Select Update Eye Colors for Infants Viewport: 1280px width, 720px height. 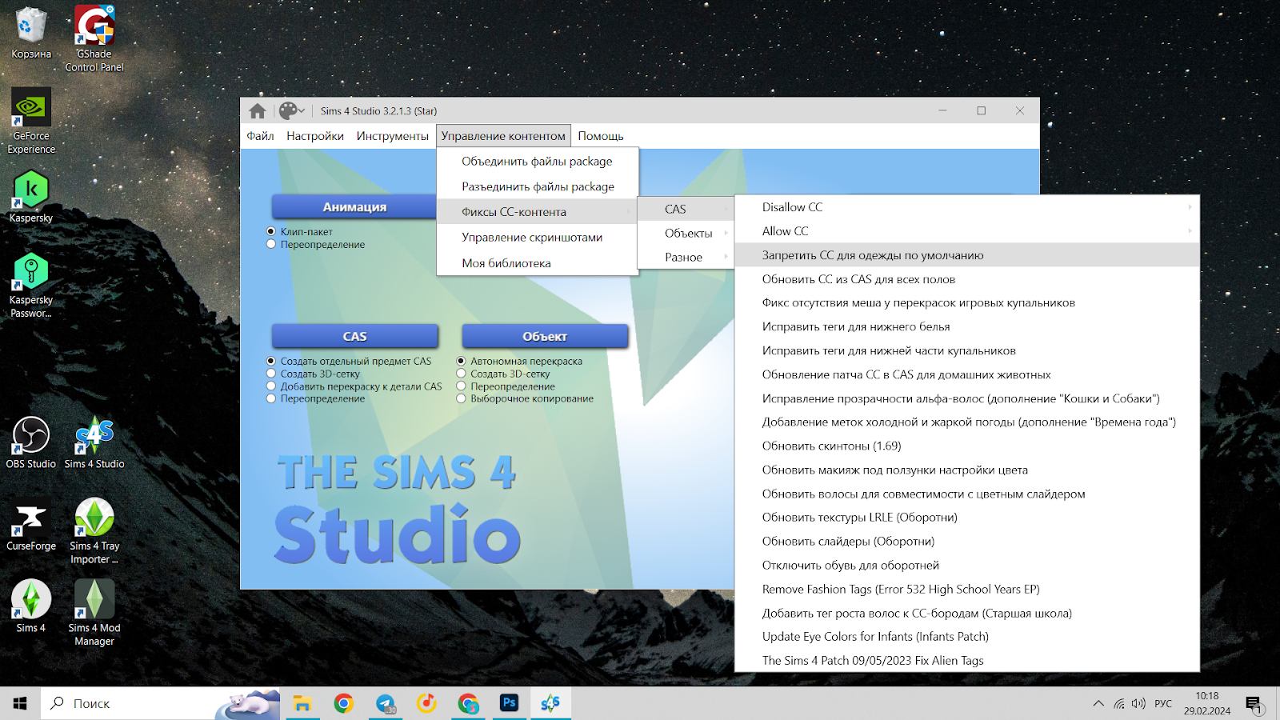(x=966, y=637)
